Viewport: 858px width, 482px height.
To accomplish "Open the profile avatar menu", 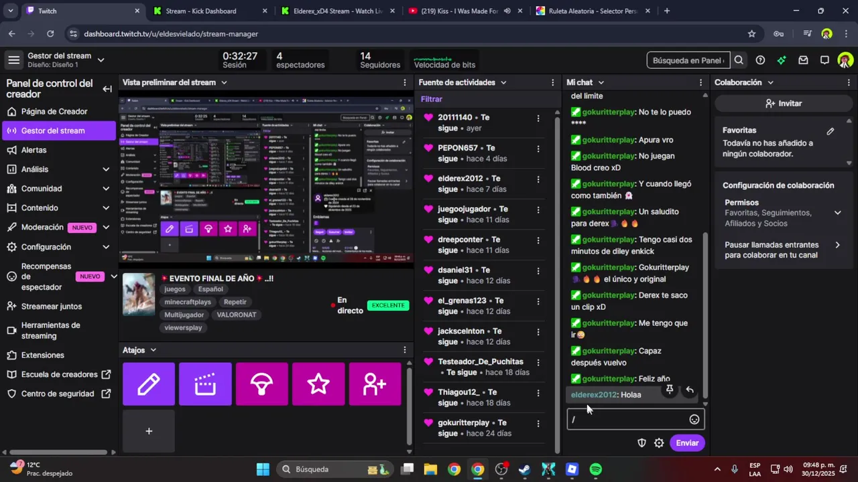I will 845,60.
